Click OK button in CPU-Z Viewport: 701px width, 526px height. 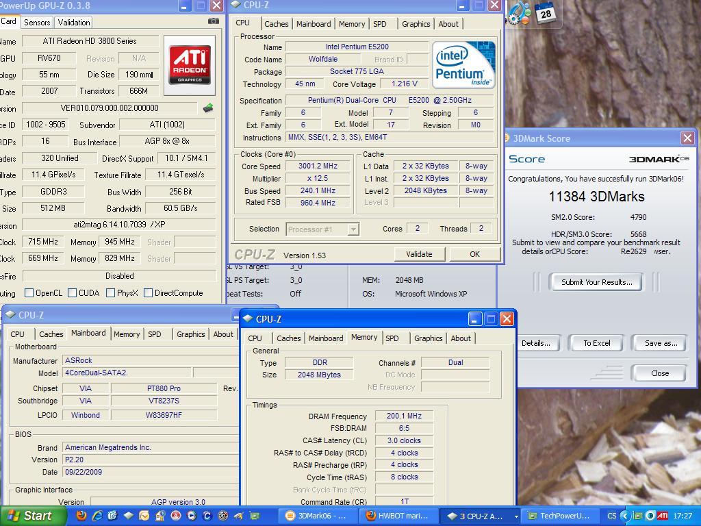pyautogui.click(x=475, y=254)
